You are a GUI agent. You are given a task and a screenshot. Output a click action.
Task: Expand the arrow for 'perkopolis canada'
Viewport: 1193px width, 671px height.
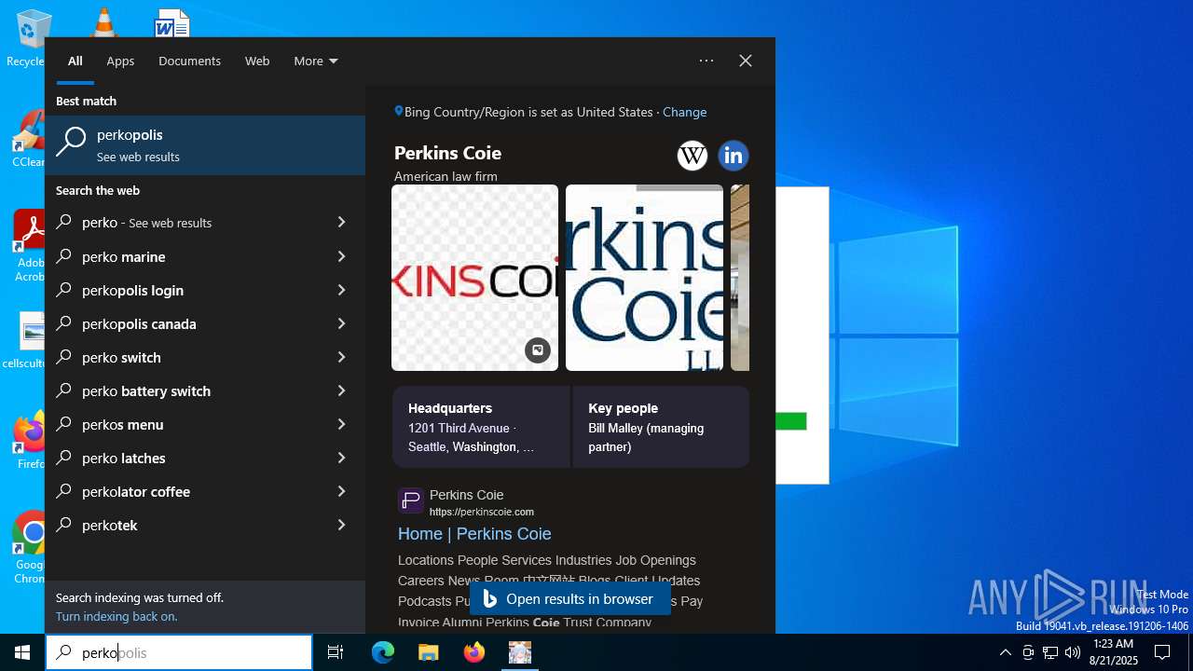pos(341,323)
